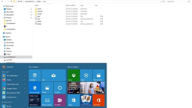Open Visual Studio Code from Start menu
192x108 pixels.
point(13,84)
